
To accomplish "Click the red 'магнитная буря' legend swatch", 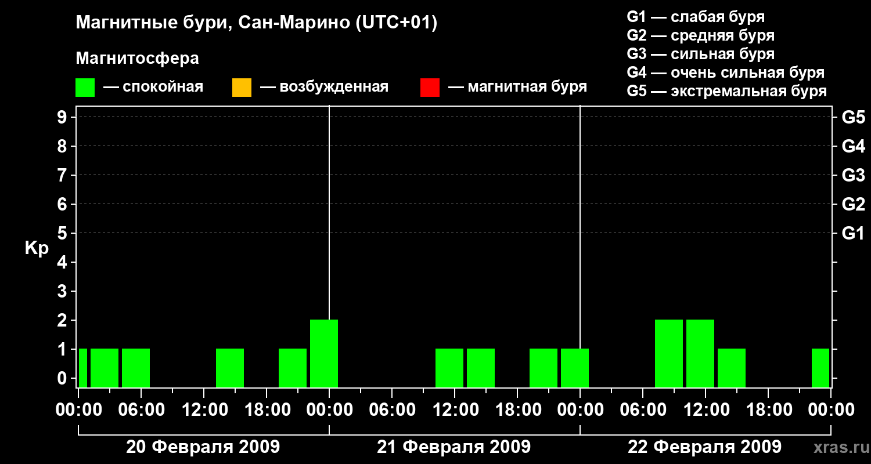I will click(430, 88).
